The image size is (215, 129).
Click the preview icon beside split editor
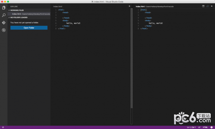tap(207, 6)
